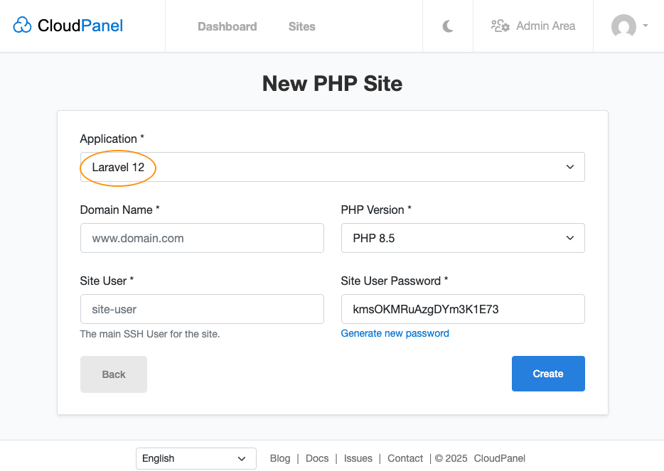This screenshot has width=664, height=471.
Task: Click the user avatar icon
Action: click(x=623, y=26)
